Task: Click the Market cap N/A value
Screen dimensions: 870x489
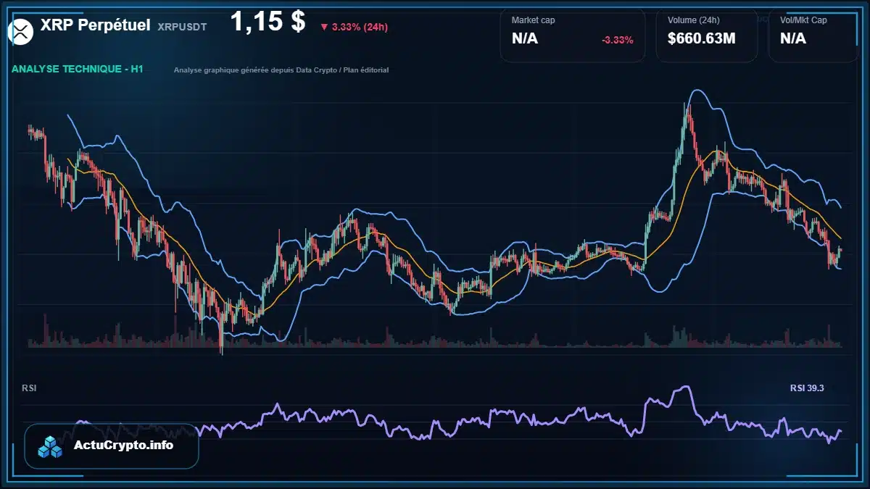Action: [525, 38]
